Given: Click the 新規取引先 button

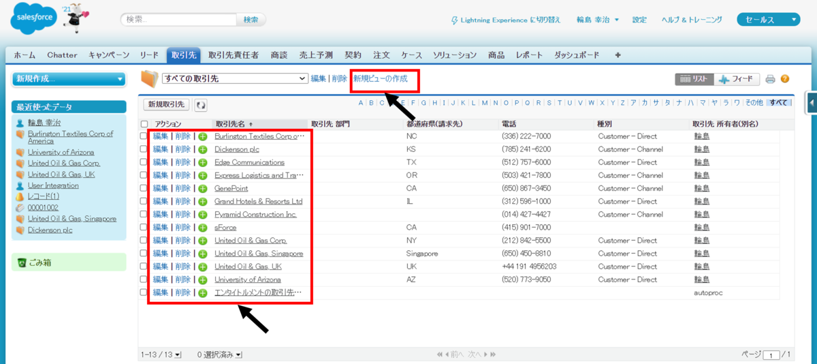Looking at the screenshot, I should coord(167,104).
